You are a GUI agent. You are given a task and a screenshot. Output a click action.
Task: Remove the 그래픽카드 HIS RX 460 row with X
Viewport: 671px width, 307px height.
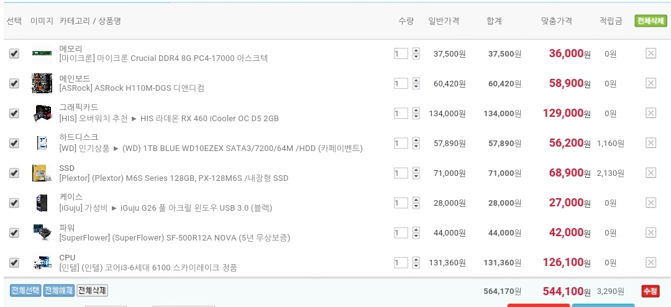point(650,113)
